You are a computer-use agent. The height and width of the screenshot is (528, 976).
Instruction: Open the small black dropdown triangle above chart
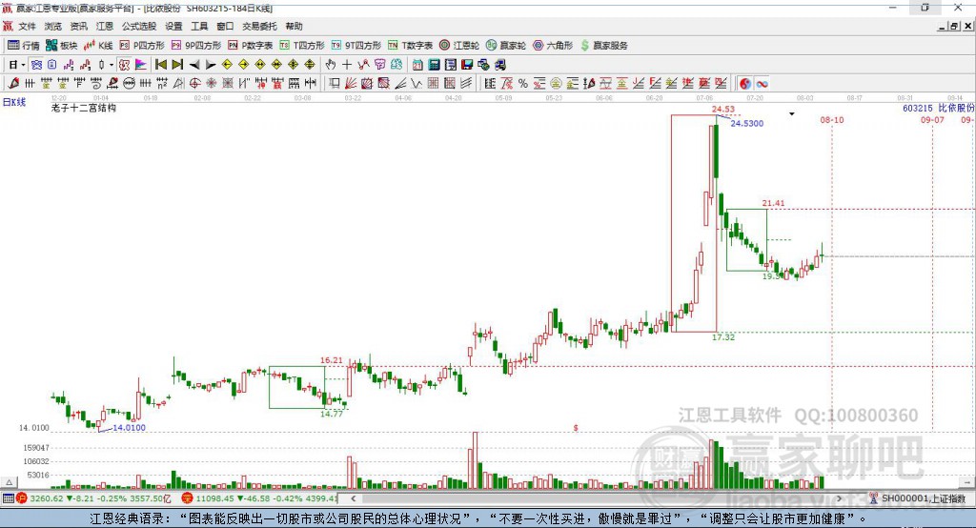tap(792, 114)
